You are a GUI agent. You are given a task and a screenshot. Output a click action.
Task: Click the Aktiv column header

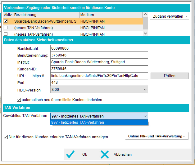(x=8, y=15)
